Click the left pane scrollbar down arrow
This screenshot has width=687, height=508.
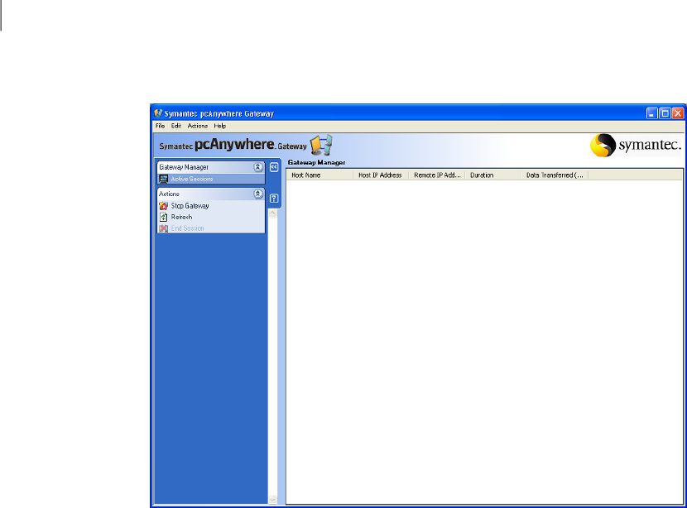click(272, 499)
